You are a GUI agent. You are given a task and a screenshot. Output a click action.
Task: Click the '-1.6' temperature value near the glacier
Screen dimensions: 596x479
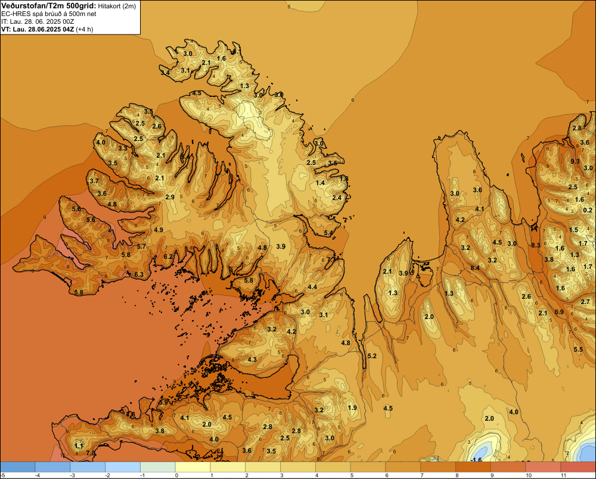coord(476,460)
